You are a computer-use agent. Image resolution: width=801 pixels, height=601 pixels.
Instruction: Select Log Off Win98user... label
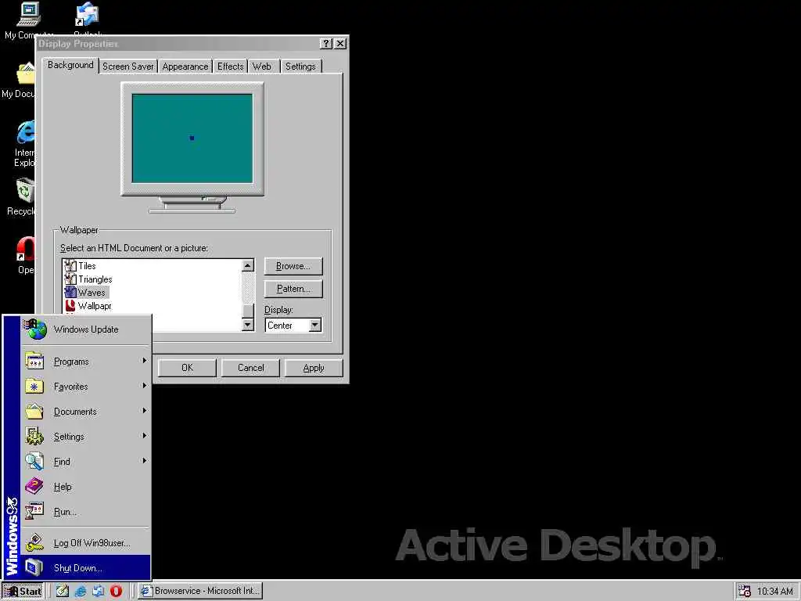[92, 543]
